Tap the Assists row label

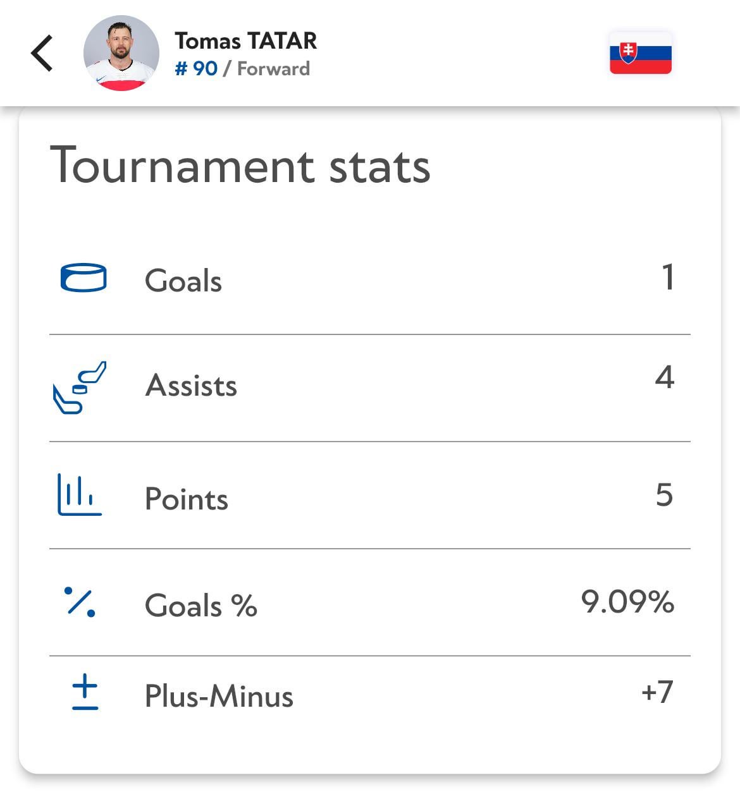[191, 386]
